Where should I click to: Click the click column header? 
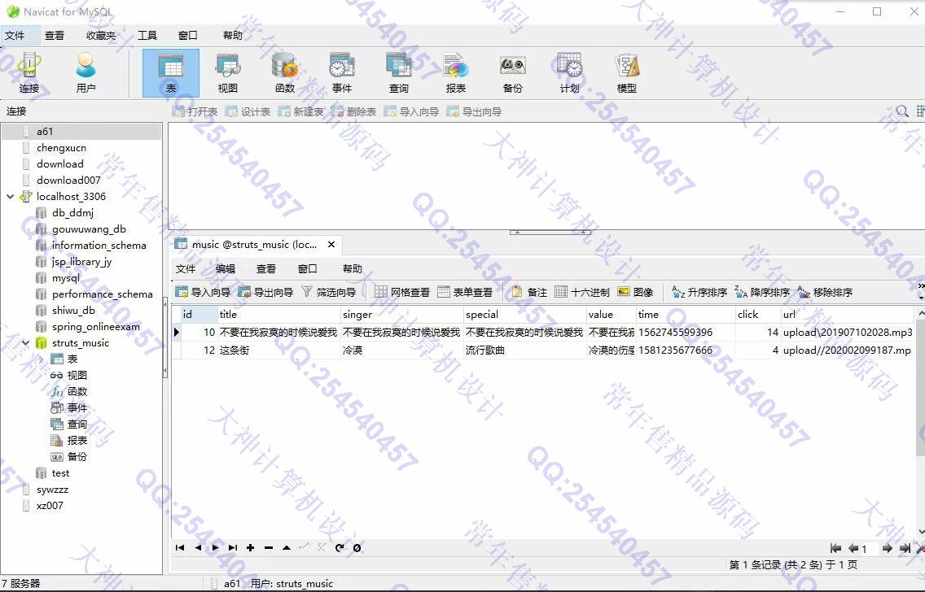758,315
